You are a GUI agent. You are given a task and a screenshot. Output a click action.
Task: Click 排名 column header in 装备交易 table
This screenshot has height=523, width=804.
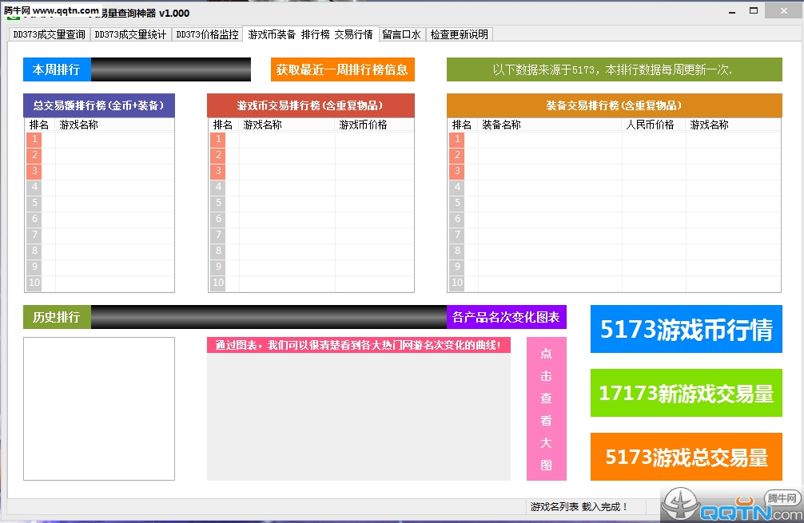pos(463,125)
